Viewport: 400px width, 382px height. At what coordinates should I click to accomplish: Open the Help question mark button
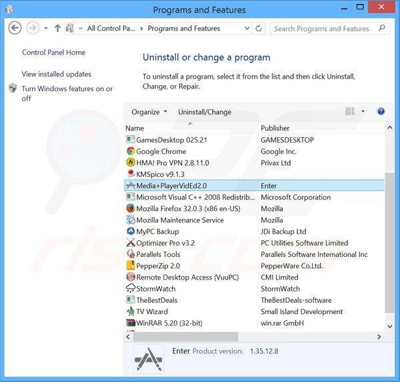(x=381, y=111)
